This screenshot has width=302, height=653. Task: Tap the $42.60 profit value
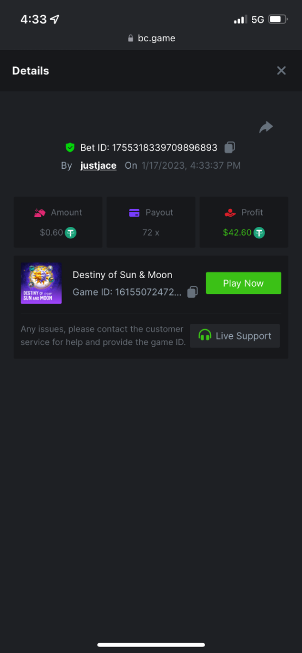[237, 232]
